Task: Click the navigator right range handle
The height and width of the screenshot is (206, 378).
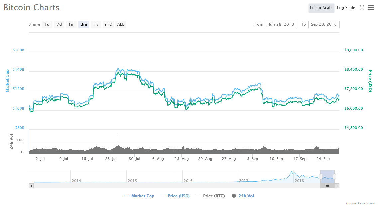Action: (x=334, y=177)
